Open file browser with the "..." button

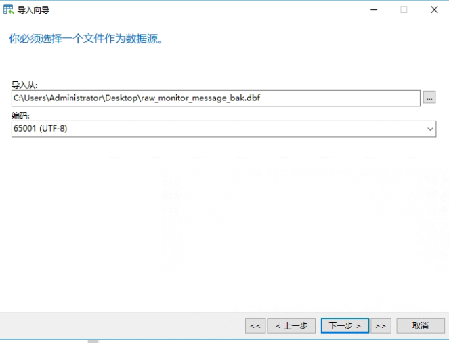click(x=429, y=98)
